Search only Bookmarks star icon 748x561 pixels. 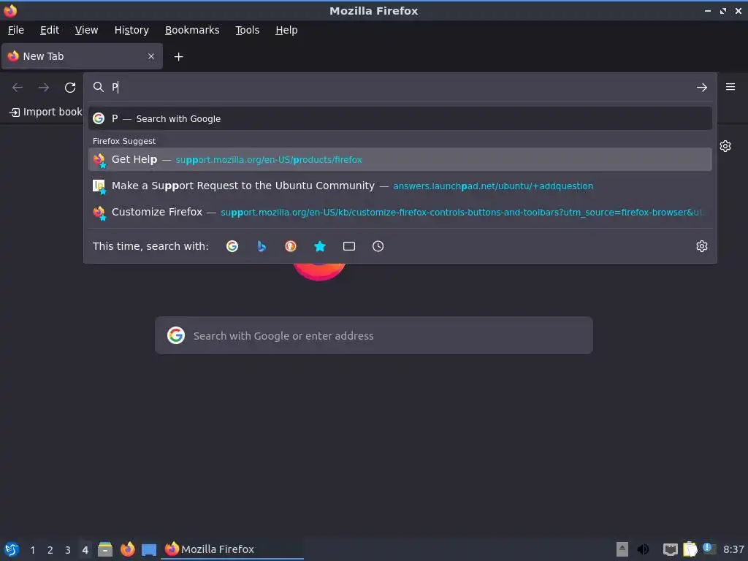pyautogui.click(x=320, y=246)
